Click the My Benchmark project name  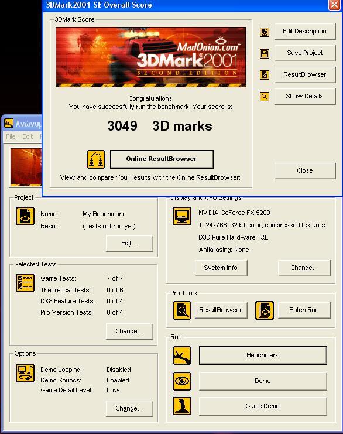pos(104,214)
